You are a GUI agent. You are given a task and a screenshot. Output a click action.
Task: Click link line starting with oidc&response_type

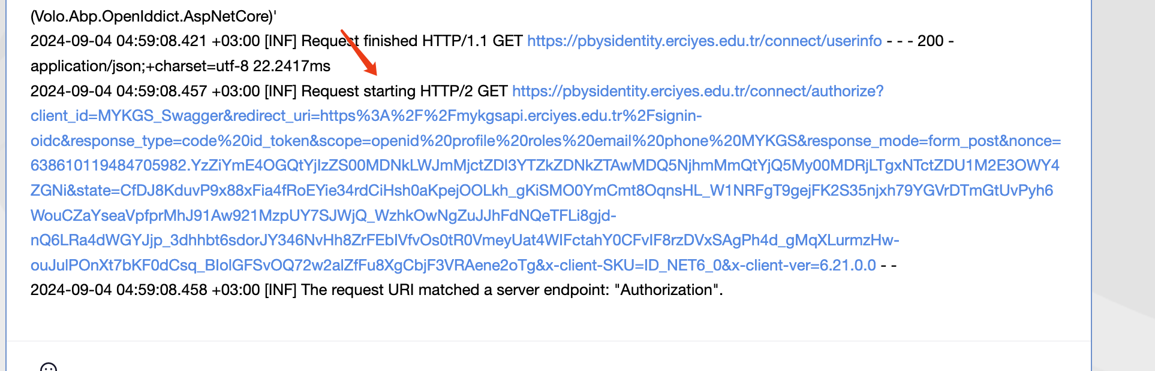pyautogui.click(x=546, y=141)
